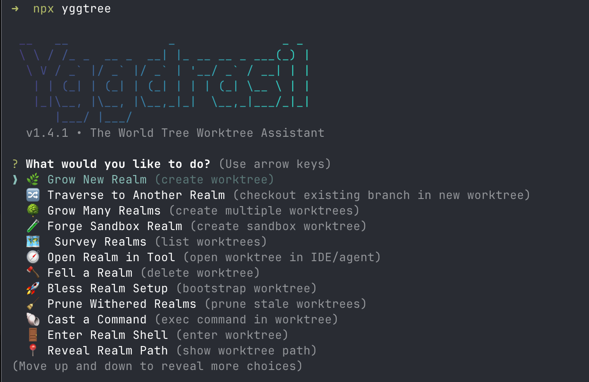Viewport: 589px width, 382px height.
Task: Click the conch icon next to Cast a Command
Action: tap(33, 319)
